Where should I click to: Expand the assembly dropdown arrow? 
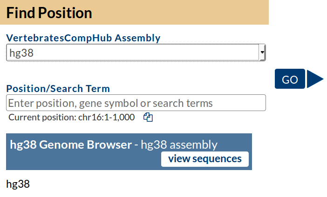[x=263, y=53]
